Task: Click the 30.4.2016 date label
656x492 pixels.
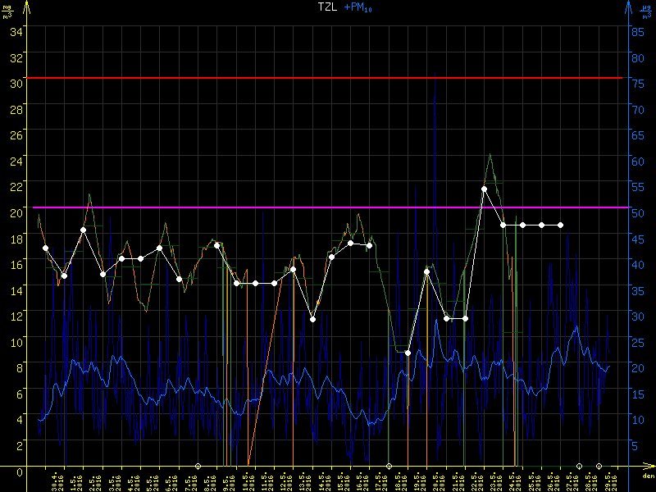Action: coord(57,480)
